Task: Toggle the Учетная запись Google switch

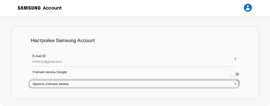Action: [x=235, y=74]
